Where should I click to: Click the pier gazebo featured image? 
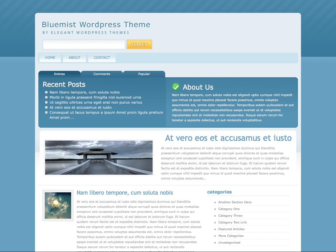99,158
